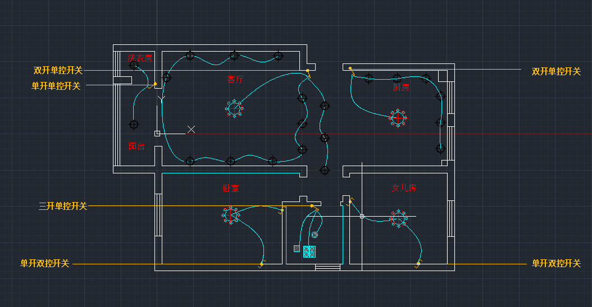Select the right 单开双控开关 annotation text
The width and height of the screenshot is (592, 307).
point(556,263)
